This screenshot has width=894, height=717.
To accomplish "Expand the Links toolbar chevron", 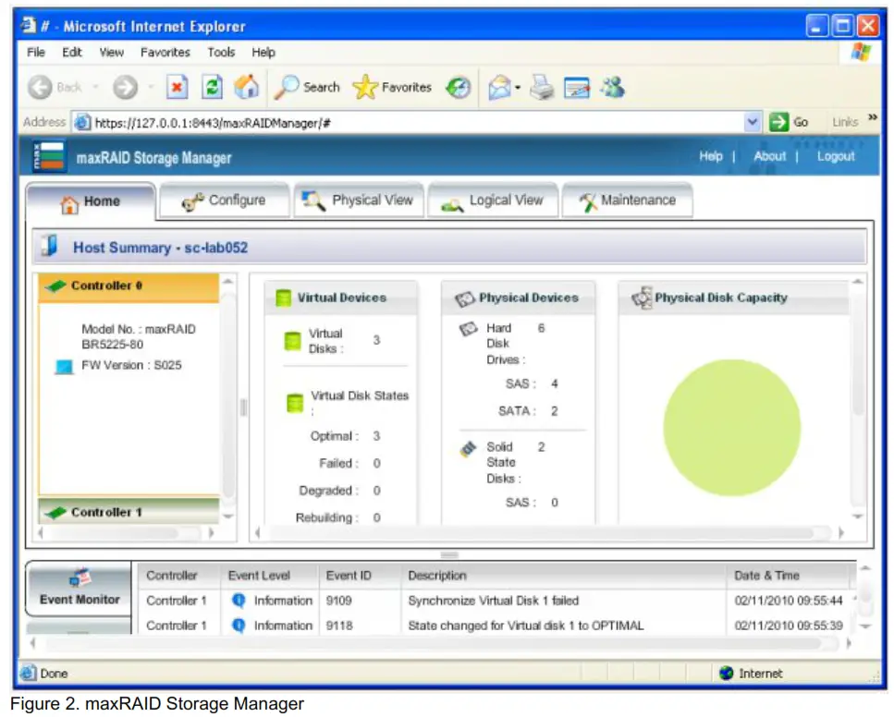I will click(x=873, y=116).
